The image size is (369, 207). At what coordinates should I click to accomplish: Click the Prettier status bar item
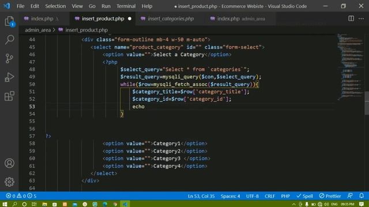(x=330, y=196)
